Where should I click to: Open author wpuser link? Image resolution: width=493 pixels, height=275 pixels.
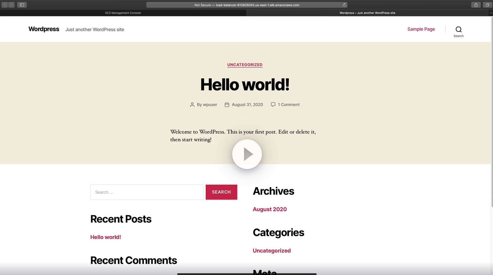click(x=210, y=105)
